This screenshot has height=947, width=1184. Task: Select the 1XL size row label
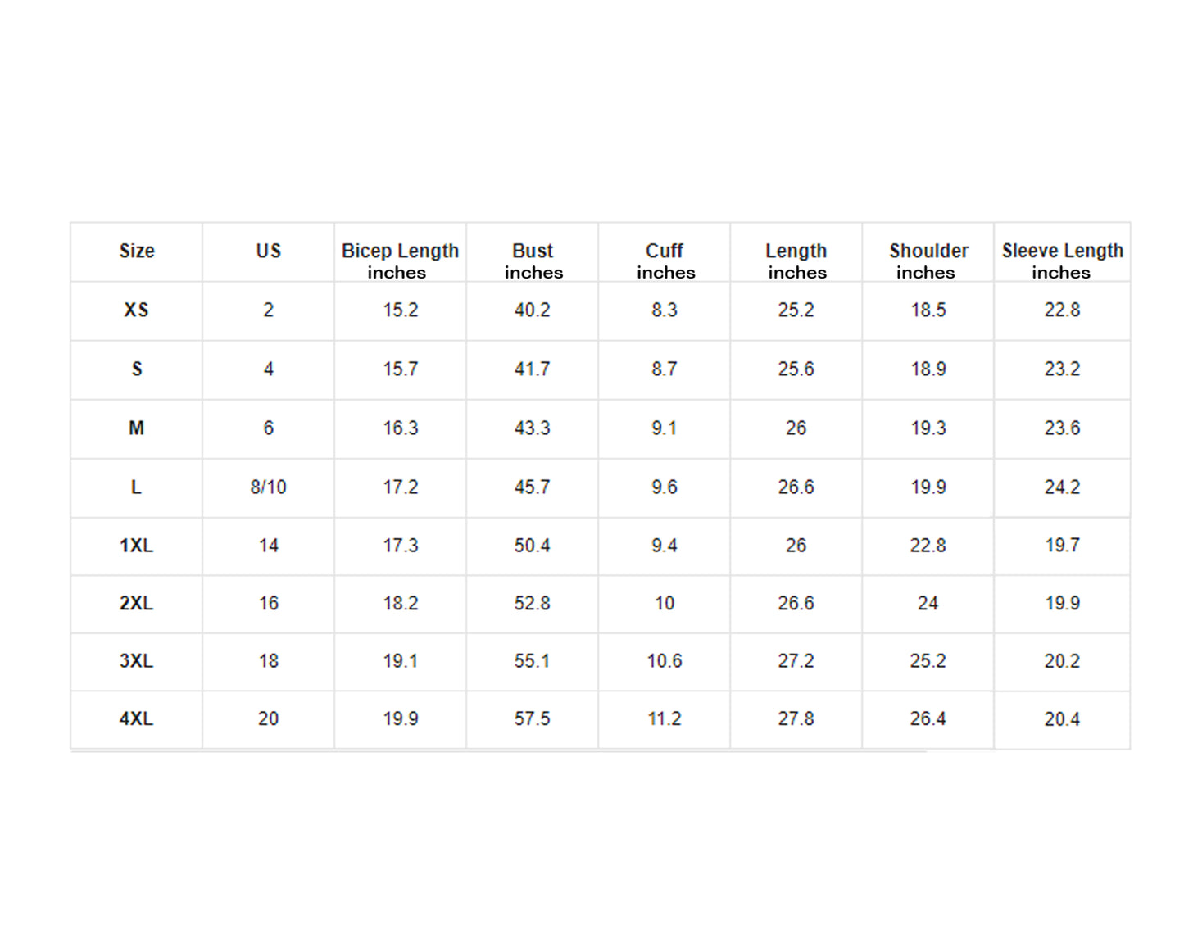(x=137, y=546)
